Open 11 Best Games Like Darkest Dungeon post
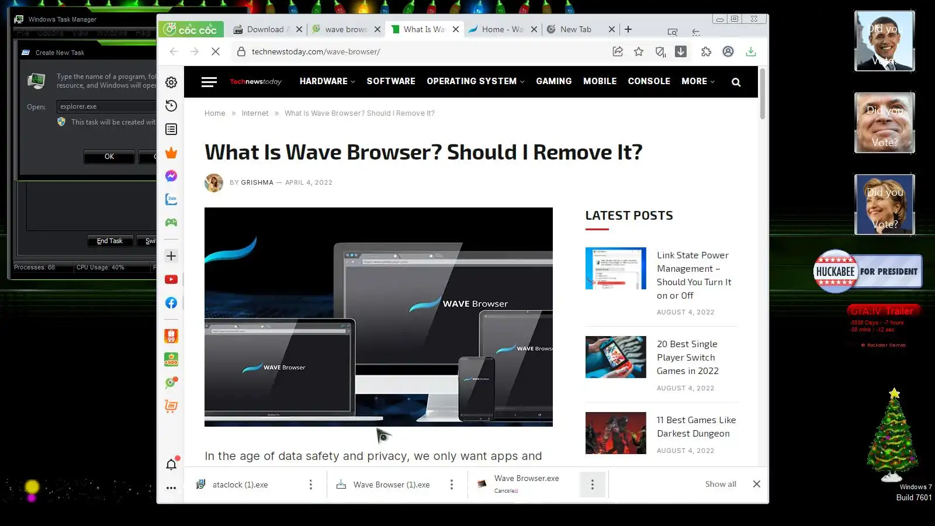935x526 pixels. click(x=696, y=427)
